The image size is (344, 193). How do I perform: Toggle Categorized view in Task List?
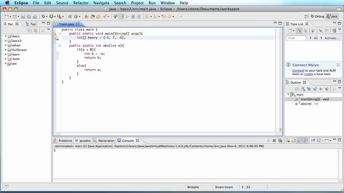(299, 31)
